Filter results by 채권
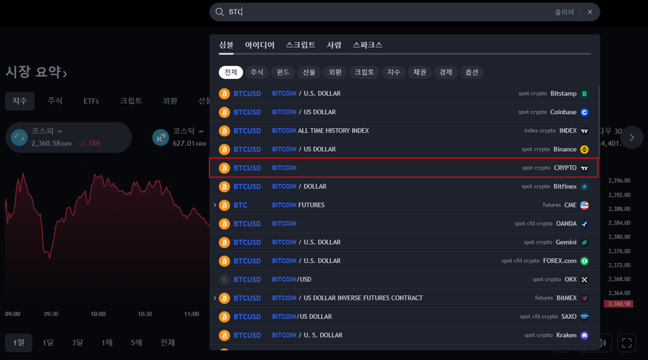The width and height of the screenshot is (648, 360). click(419, 72)
